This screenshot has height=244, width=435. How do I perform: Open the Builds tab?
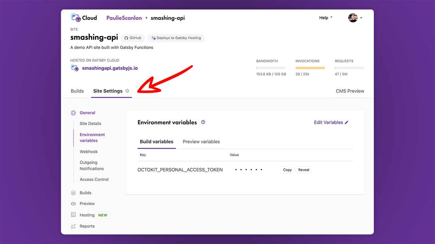(x=77, y=91)
